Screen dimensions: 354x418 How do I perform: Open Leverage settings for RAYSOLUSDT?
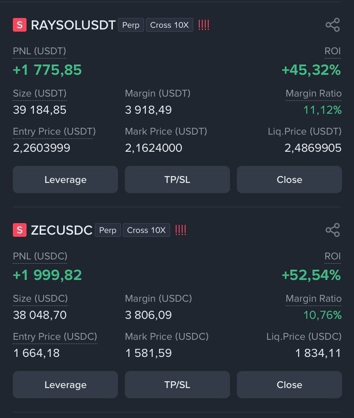(65, 180)
